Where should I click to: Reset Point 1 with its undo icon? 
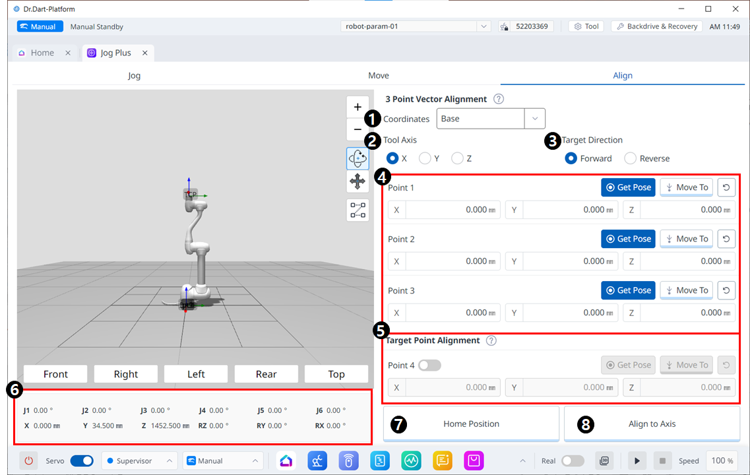(x=726, y=187)
